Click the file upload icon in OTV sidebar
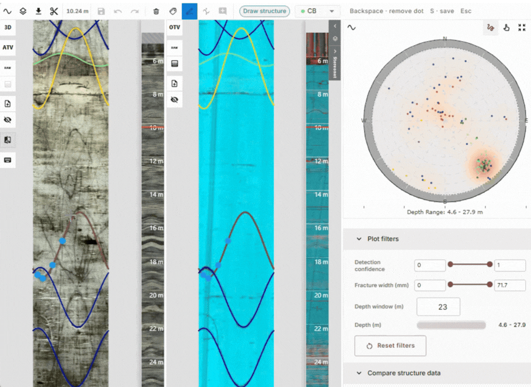This screenshot has width=531, height=387. [174, 84]
